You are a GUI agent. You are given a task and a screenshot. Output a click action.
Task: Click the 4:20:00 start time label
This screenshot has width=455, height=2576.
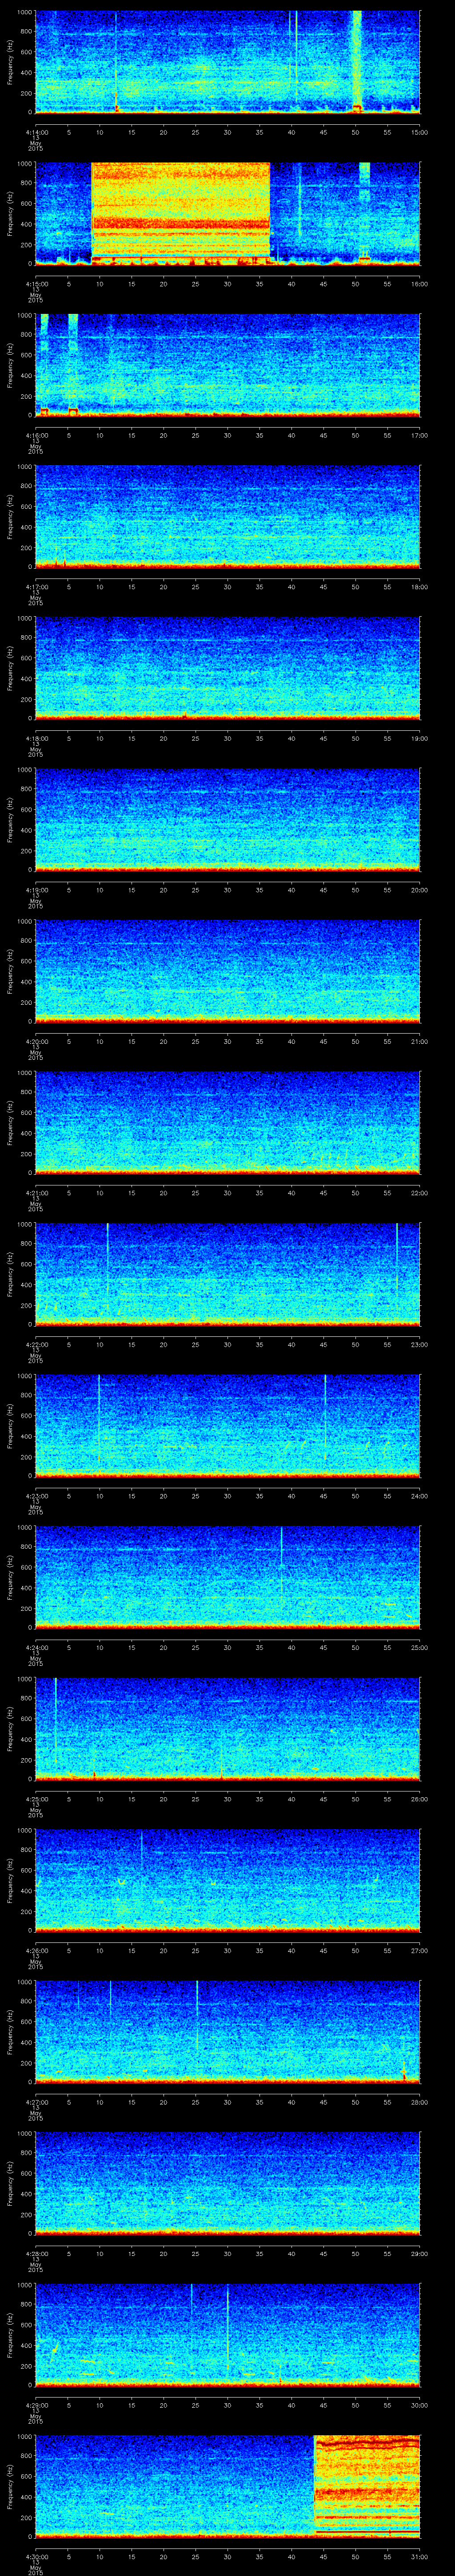coord(36,1042)
